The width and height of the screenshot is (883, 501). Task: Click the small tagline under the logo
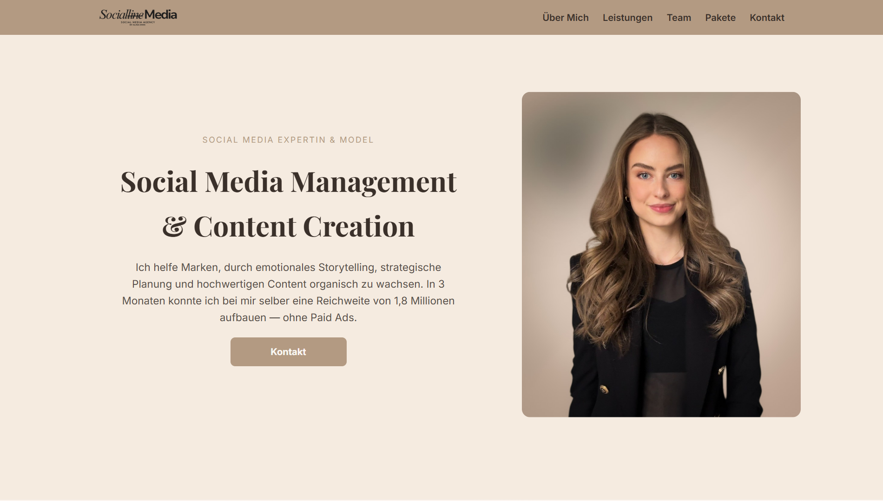click(x=138, y=23)
